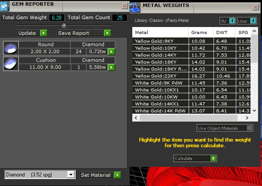Screen dimensions: 262x186
Task: Open the Diamond (3.52 spg) material dropdown
Action: (x=71, y=175)
